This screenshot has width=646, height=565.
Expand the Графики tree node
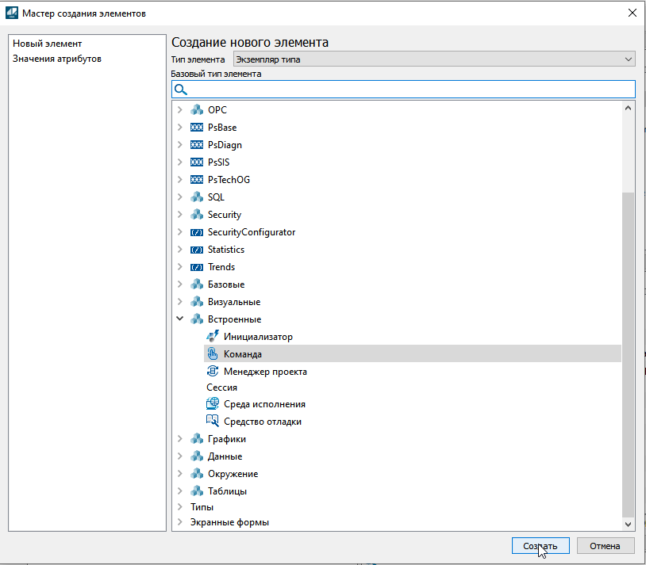[x=180, y=439]
